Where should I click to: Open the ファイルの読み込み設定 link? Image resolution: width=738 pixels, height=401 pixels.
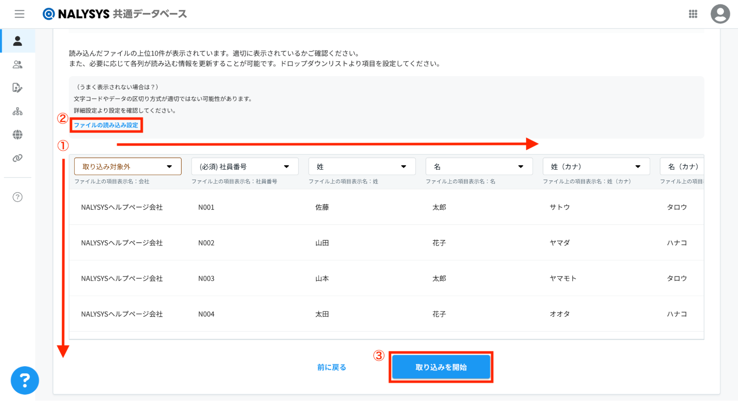coord(106,125)
